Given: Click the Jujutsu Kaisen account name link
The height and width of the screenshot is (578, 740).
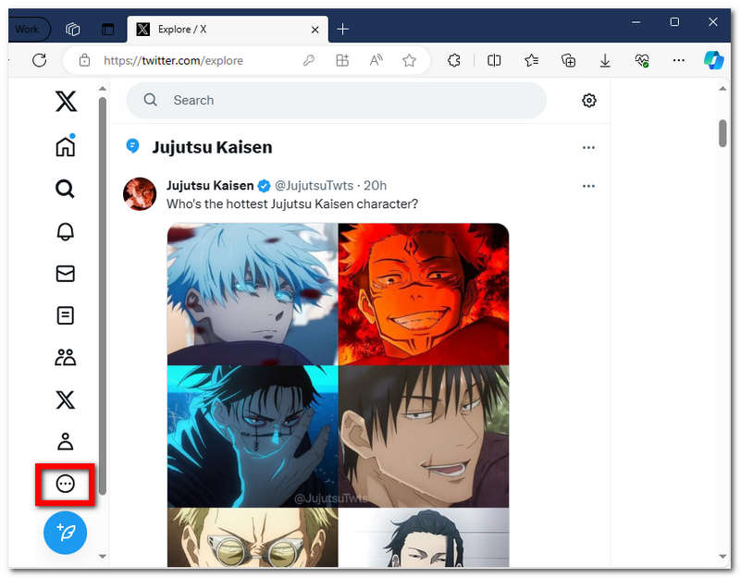Looking at the screenshot, I should click(209, 186).
